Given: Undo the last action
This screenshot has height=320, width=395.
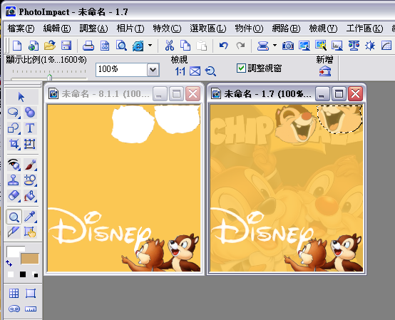Looking at the screenshot, I should [223, 46].
